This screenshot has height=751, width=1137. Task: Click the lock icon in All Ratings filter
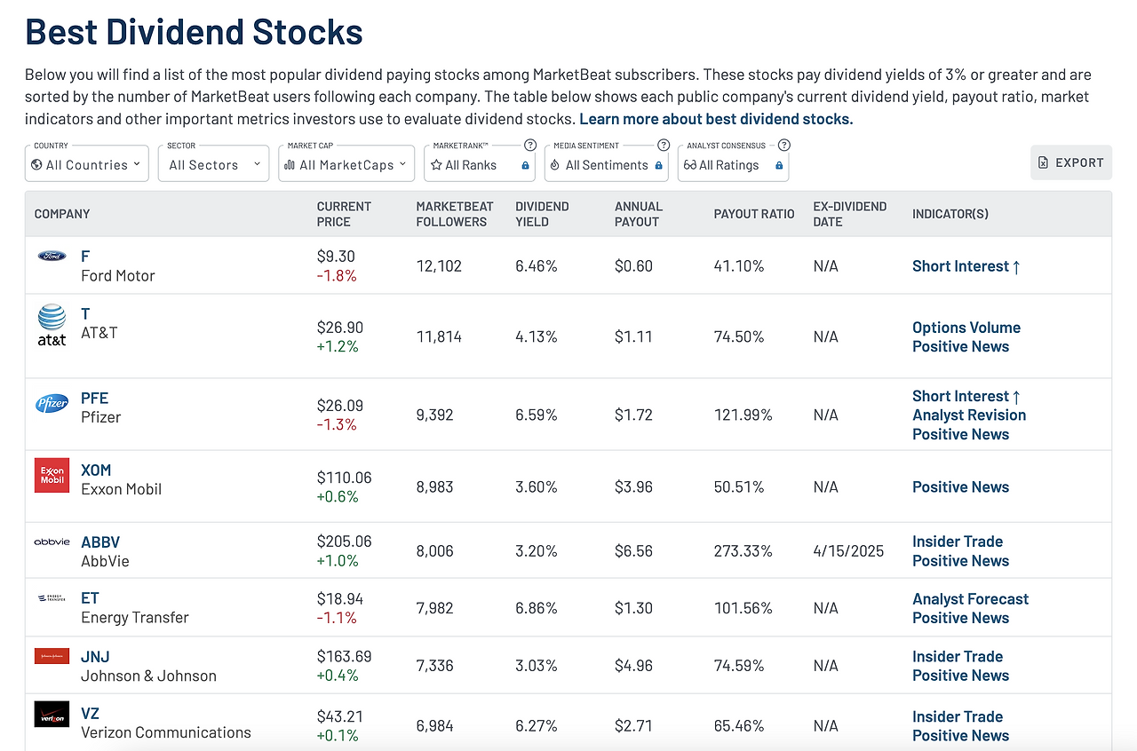pos(779,165)
